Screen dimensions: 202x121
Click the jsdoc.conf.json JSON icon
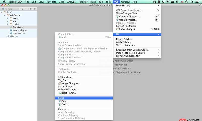tap(11, 30)
